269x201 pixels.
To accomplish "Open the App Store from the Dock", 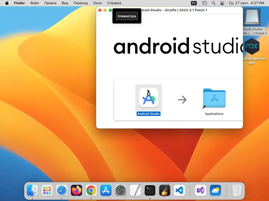I will (106, 190).
